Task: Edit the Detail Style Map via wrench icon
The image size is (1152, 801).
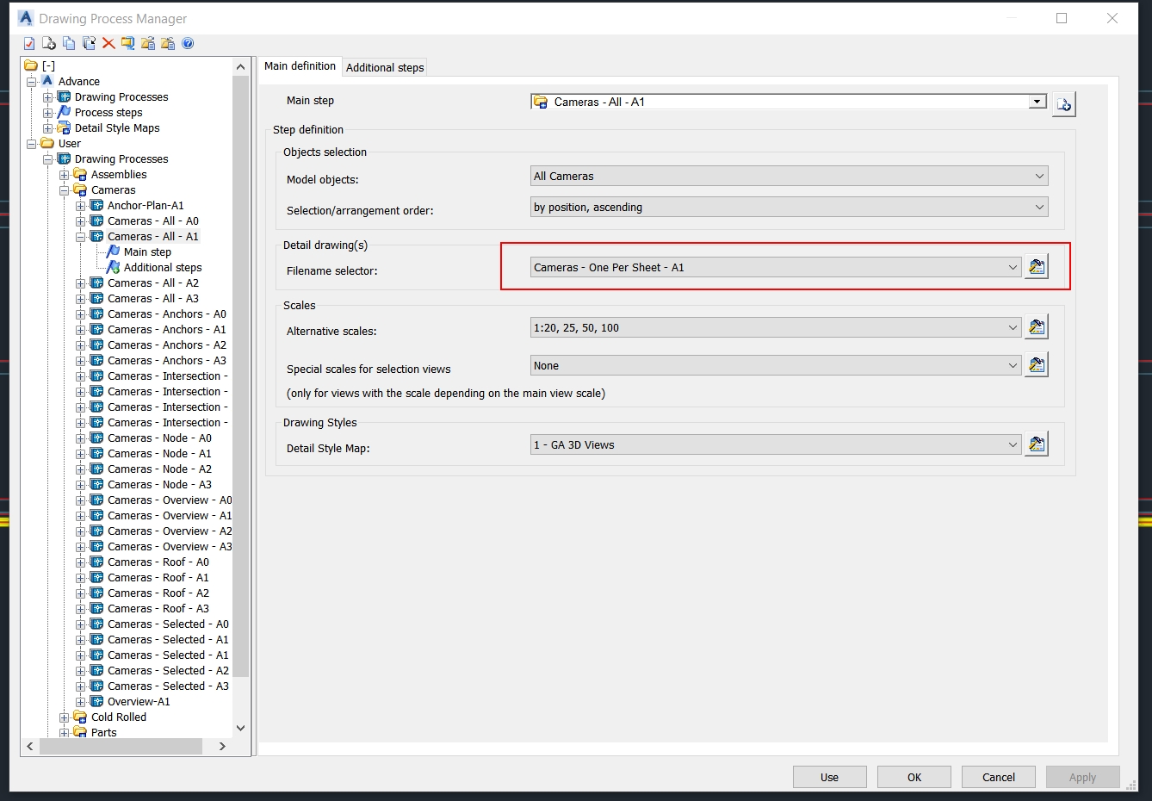Action: click(1037, 444)
